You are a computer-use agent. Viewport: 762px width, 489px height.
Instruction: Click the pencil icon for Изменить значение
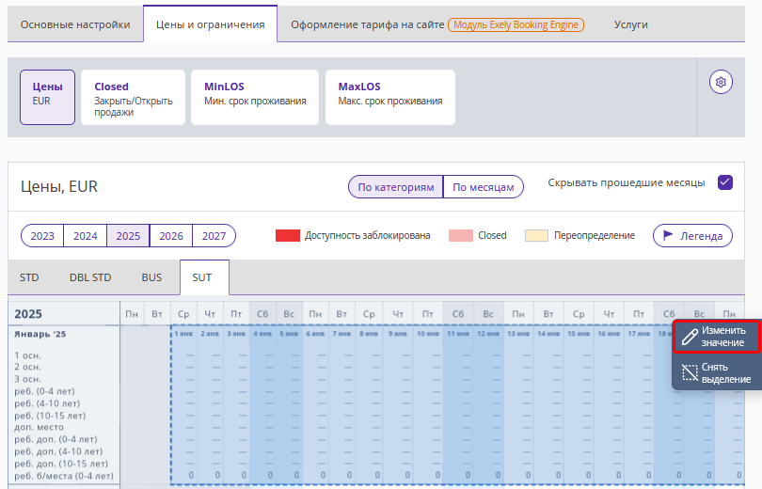(690, 337)
